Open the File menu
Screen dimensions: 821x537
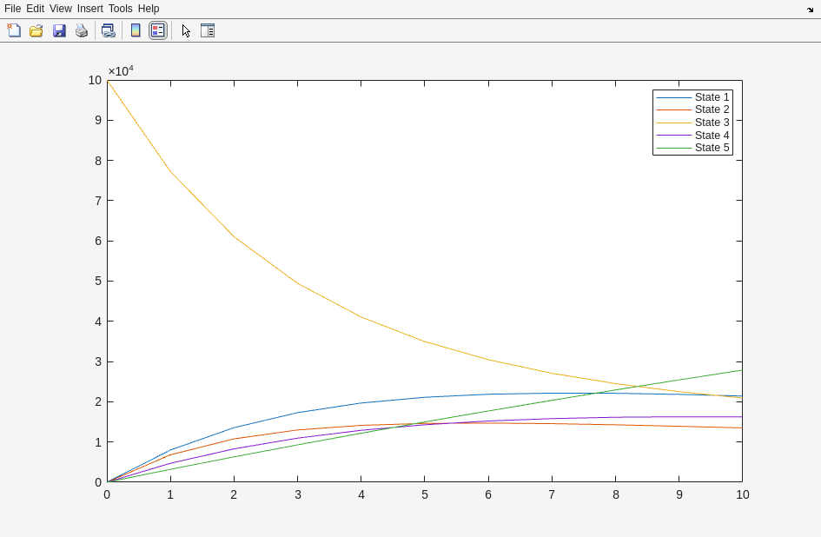pyautogui.click(x=12, y=9)
